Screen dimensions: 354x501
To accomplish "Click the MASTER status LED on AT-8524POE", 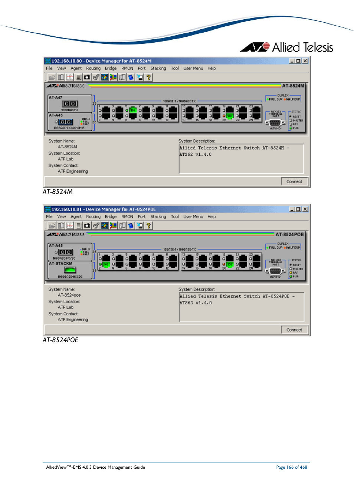I will coord(291,269).
